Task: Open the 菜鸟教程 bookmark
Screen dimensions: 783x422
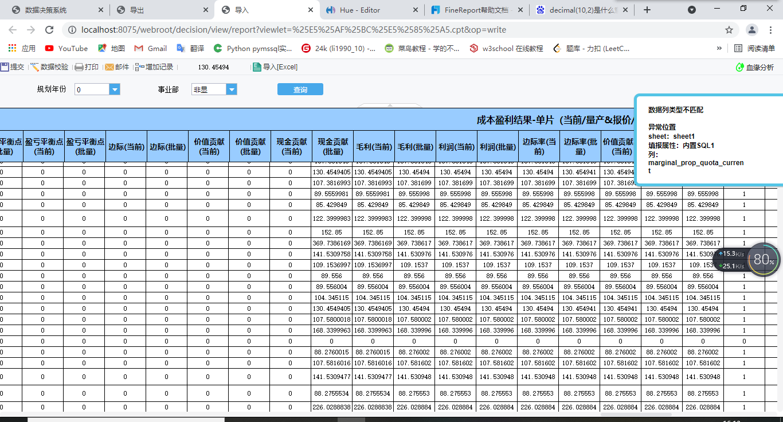Action: point(422,49)
